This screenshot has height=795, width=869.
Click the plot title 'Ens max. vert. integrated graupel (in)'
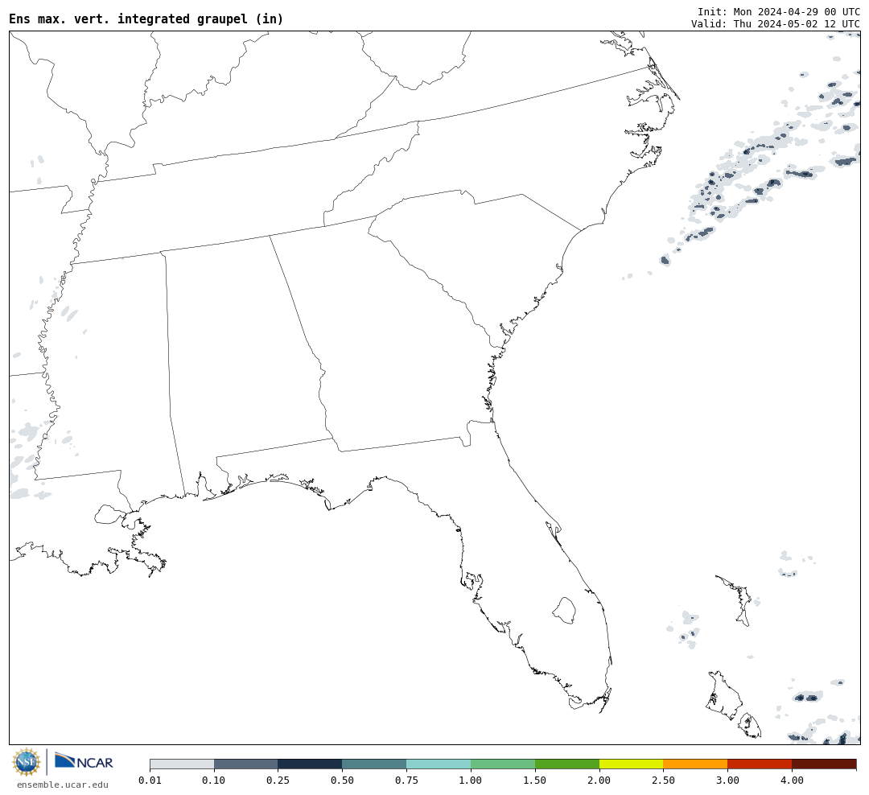[x=146, y=19]
